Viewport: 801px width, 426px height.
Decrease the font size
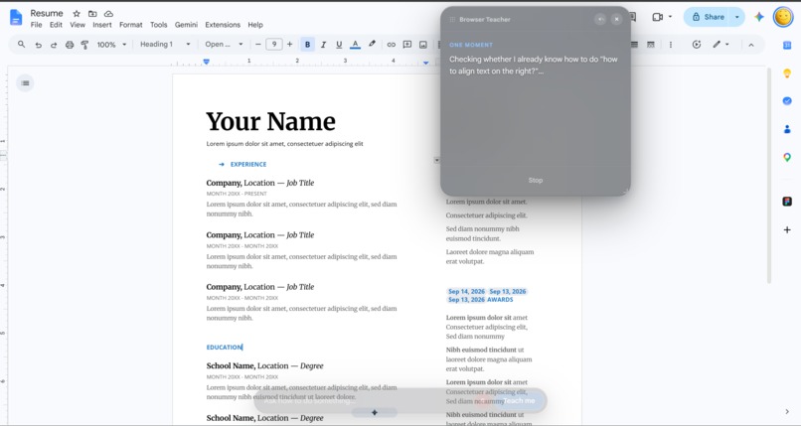tap(258, 45)
